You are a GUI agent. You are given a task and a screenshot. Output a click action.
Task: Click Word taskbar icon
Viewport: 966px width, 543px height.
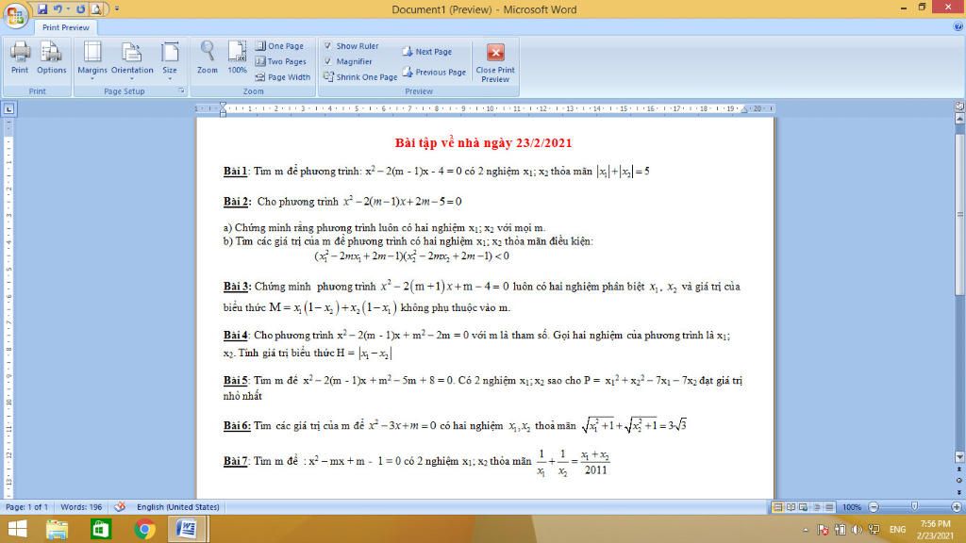[x=188, y=529]
